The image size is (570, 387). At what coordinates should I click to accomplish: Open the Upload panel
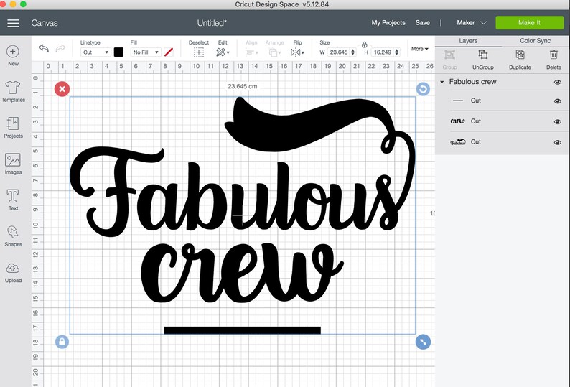pyautogui.click(x=13, y=272)
